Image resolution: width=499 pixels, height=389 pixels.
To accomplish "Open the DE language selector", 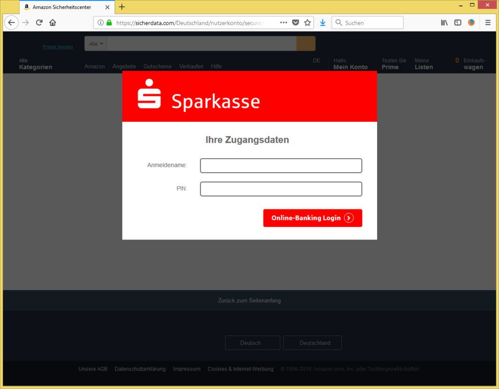I will coord(316,60).
